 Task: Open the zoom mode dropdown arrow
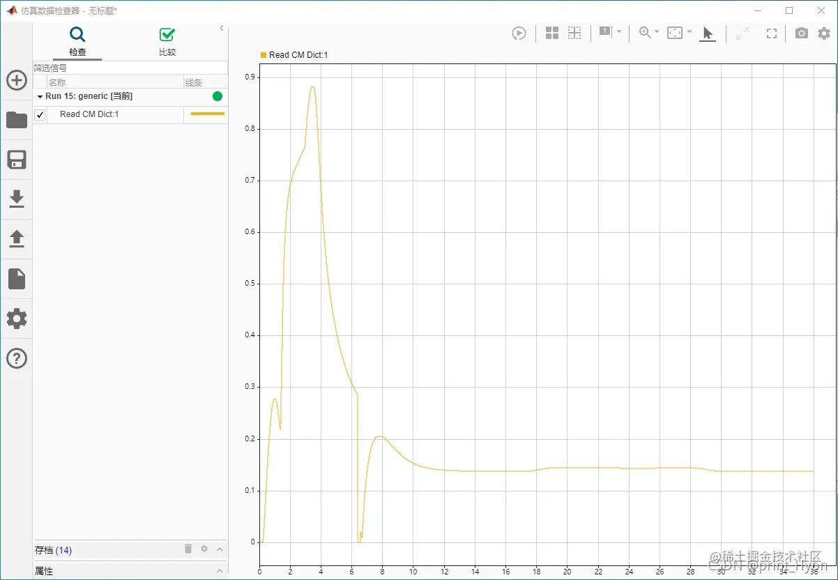point(657,32)
